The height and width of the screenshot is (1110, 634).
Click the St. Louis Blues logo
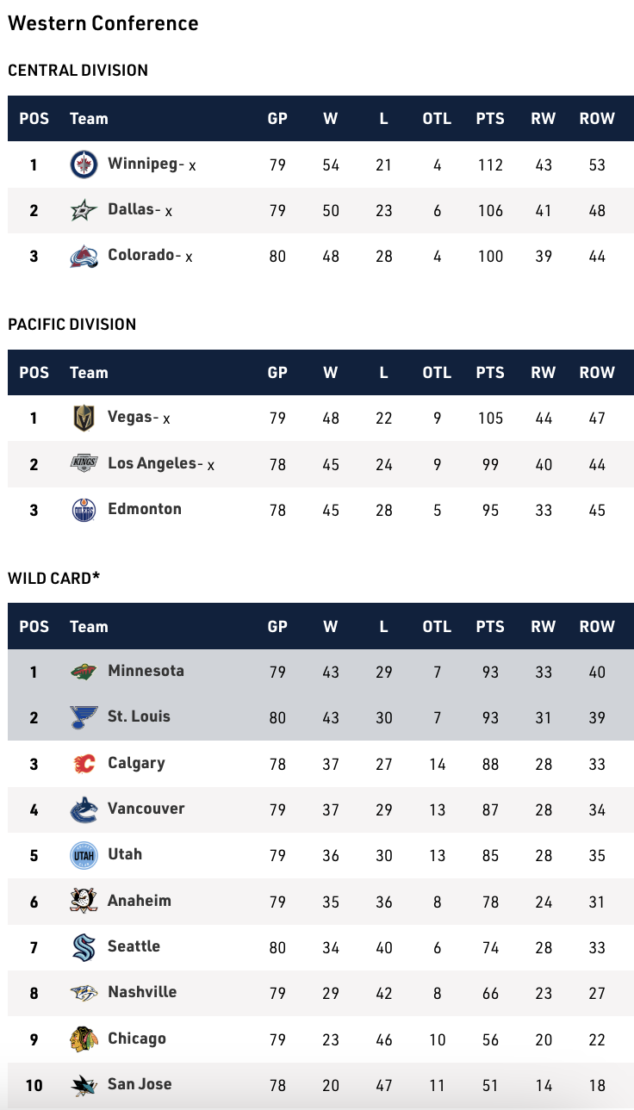click(x=84, y=717)
